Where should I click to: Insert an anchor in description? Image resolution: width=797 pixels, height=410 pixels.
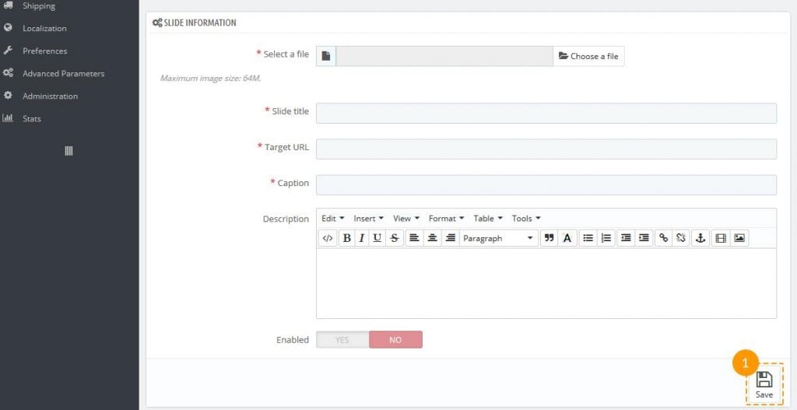point(700,238)
